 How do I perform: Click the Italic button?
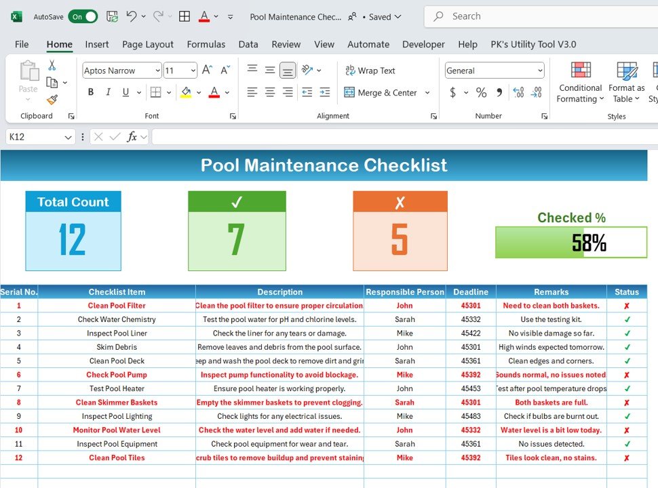click(x=107, y=92)
